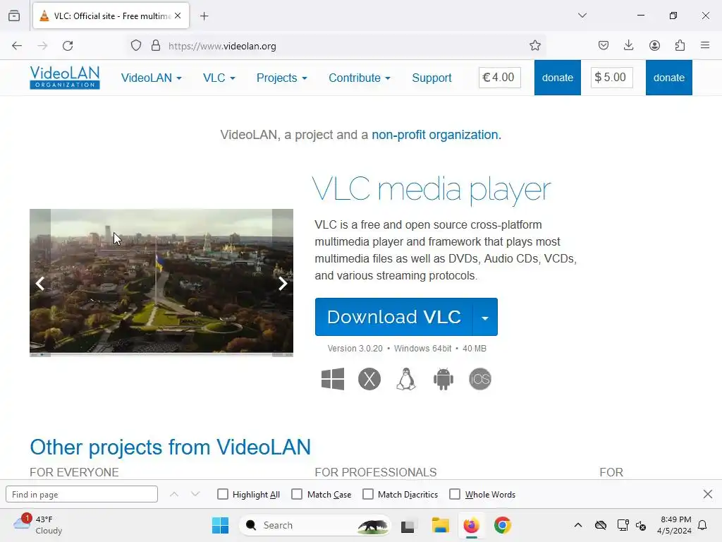The width and height of the screenshot is (722, 542).
Task: Click the FOR PROFESSIONALS heading
Action: tap(375, 472)
